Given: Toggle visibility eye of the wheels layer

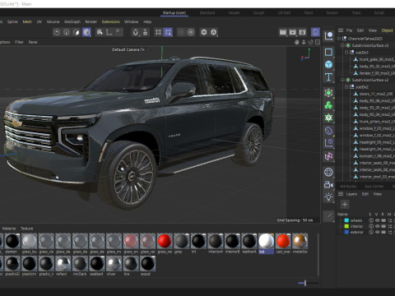Looking at the screenshot, I should coord(377,220).
